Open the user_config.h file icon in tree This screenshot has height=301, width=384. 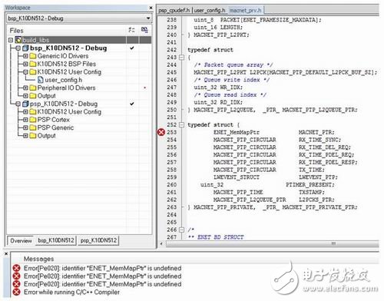point(40,80)
